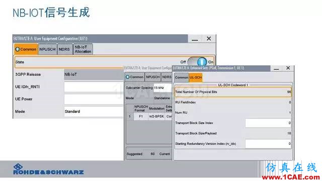322x181 pixels.
Task: Select the Total Number Of Physical Bits row
Action: (233, 92)
